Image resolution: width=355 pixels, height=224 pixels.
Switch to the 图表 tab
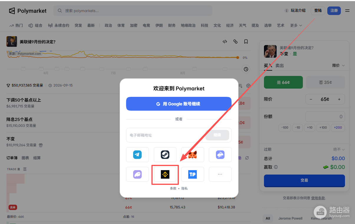point(25,158)
